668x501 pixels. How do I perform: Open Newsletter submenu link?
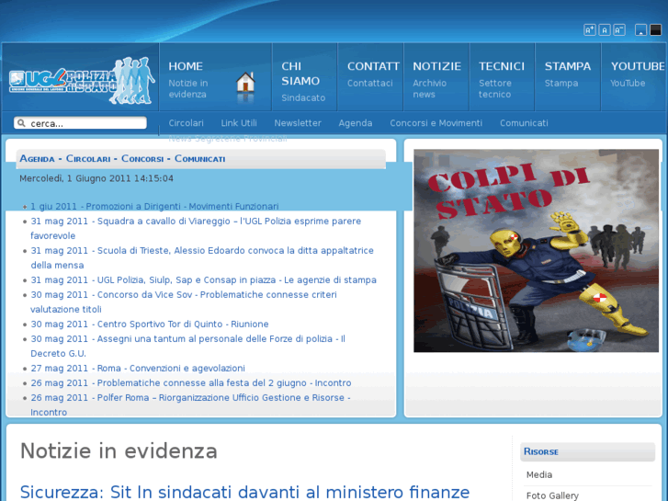click(298, 123)
